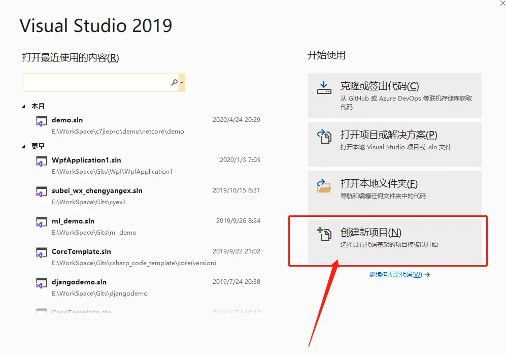Collapse the 更早 group
This screenshot has width=506, height=355.
tap(23, 147)
